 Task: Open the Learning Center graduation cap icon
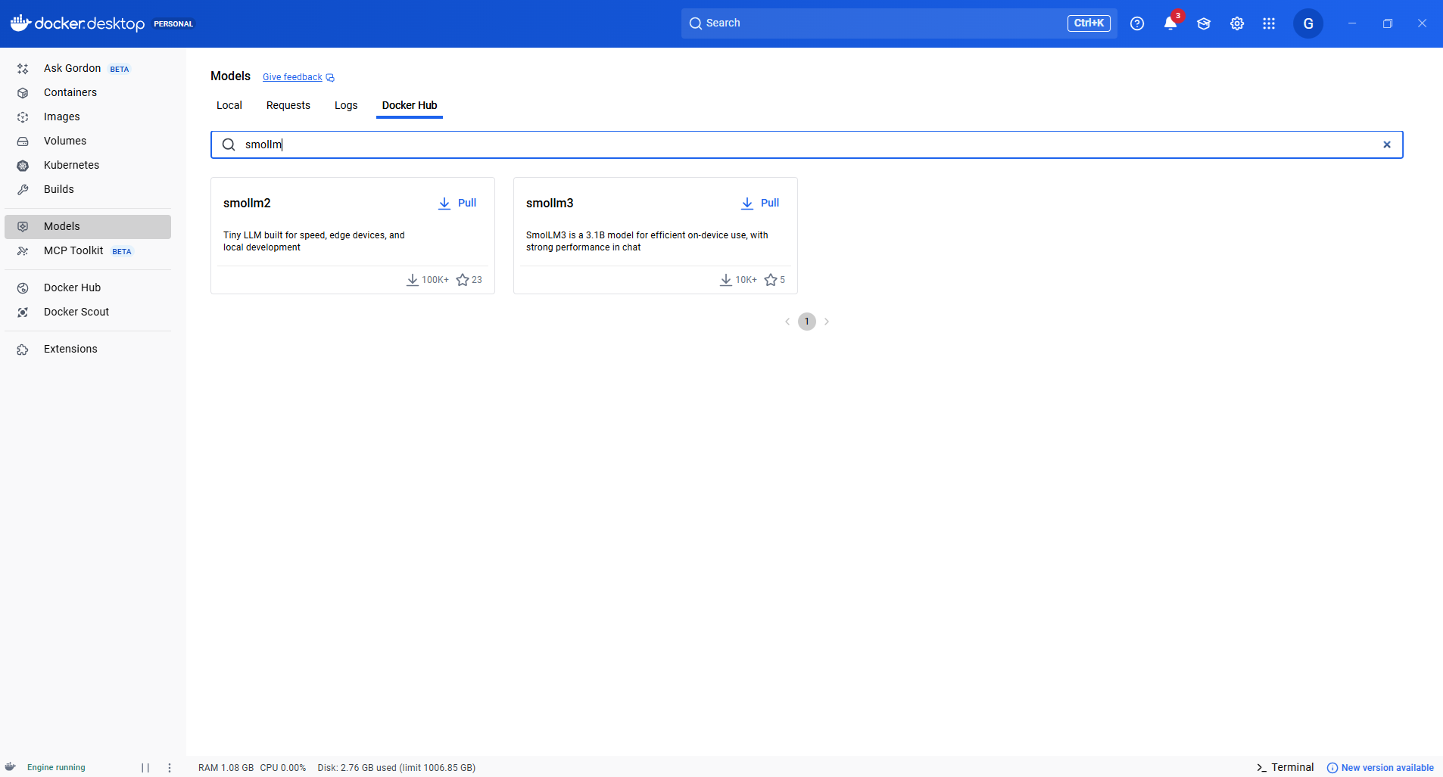coord(1204,23)
